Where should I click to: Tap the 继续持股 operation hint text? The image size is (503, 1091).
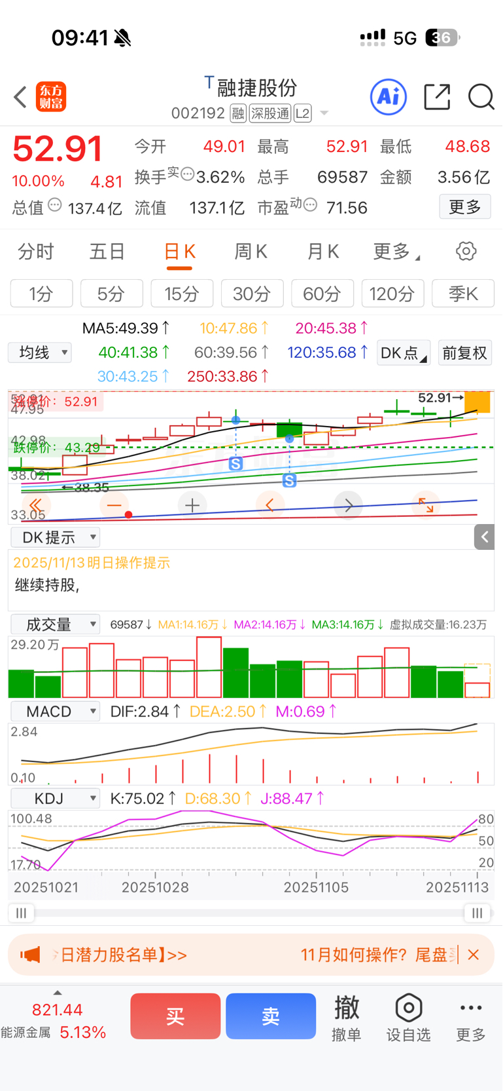click(47, 585)
